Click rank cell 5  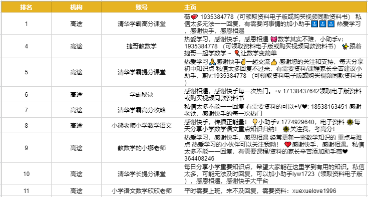point(26,72)
